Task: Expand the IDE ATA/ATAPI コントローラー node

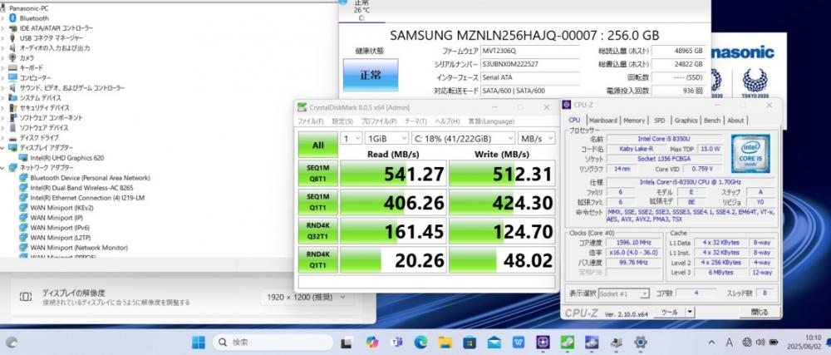Action: pos(3,28)
